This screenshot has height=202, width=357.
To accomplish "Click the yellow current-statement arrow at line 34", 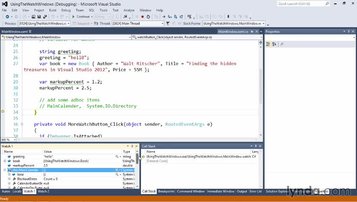I will pos(3,112).
